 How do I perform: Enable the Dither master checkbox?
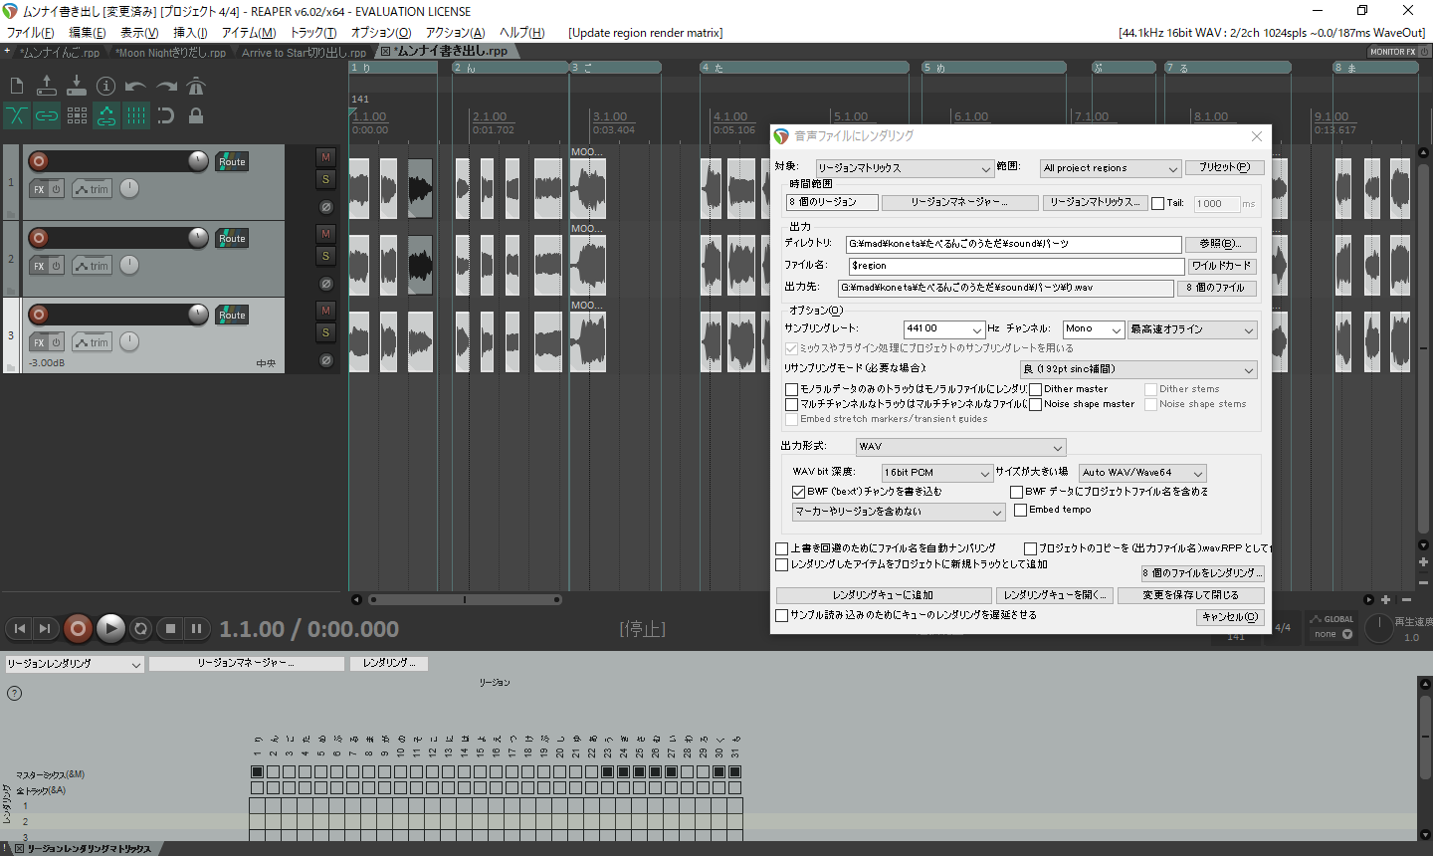(x=1035, y=389)
